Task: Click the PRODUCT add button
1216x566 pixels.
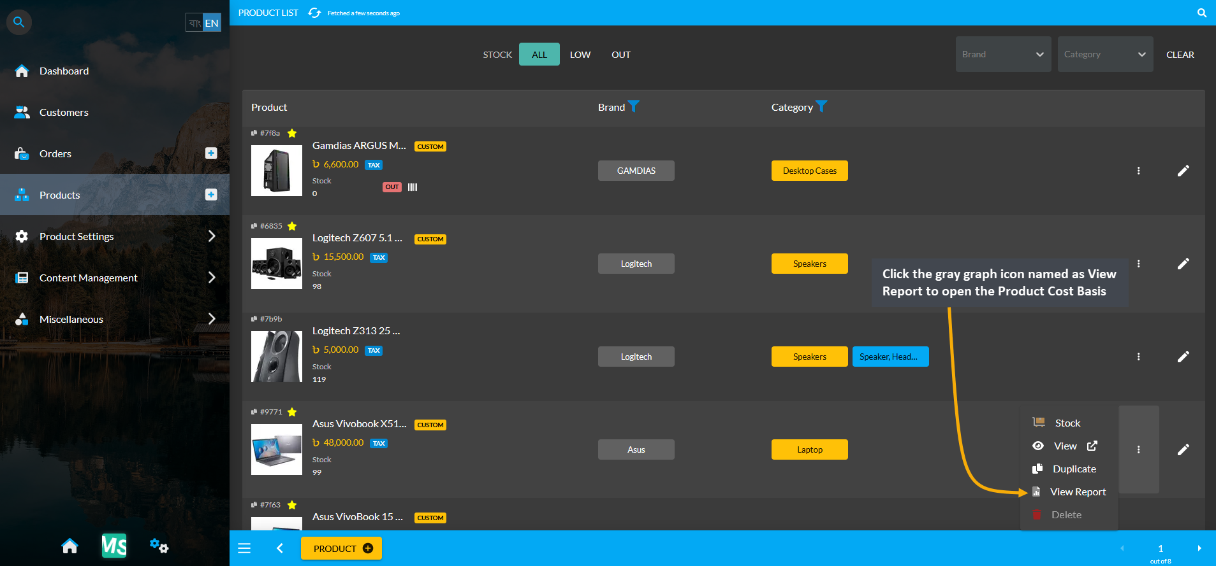Action: 341,548
